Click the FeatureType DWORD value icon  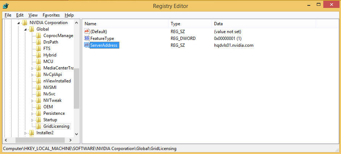tap(86, 38)
